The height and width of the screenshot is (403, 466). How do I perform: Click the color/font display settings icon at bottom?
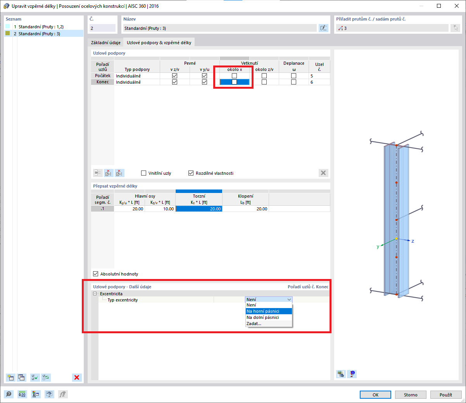[36, 394]
